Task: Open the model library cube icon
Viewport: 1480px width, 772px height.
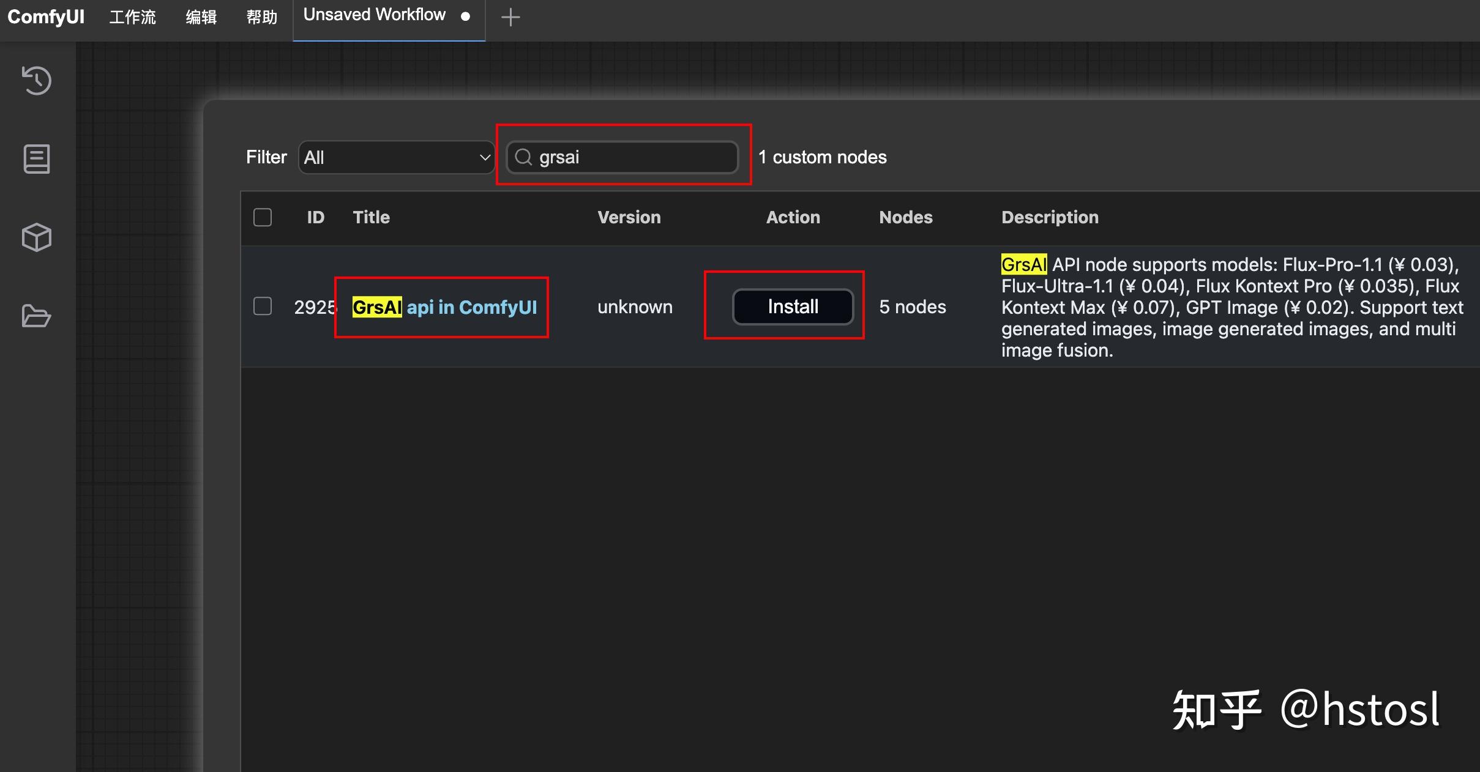Action: point(37,237)
